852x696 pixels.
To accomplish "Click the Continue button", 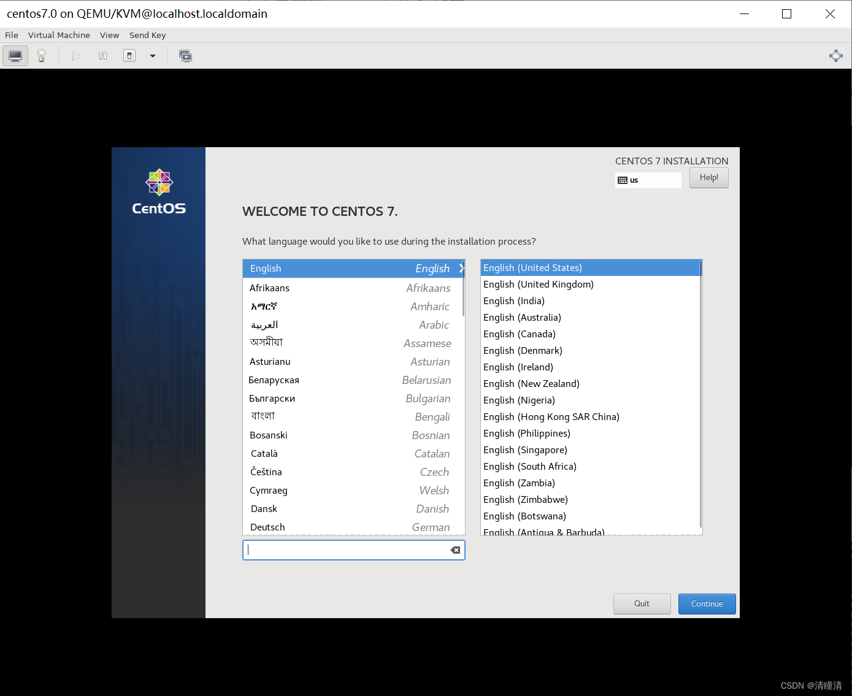I will pyautogui.click(x=707, y=603).
